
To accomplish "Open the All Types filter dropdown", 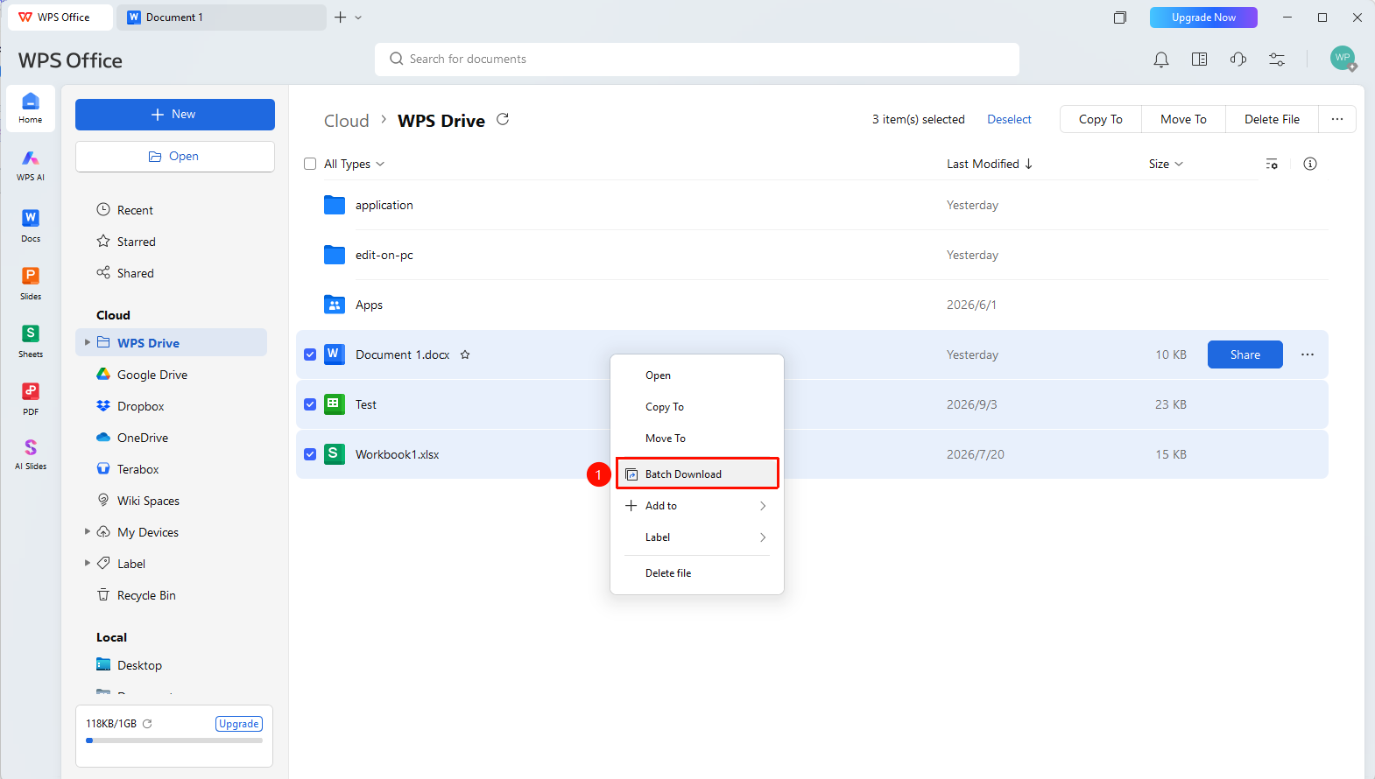I will click(x=354, y=164).
